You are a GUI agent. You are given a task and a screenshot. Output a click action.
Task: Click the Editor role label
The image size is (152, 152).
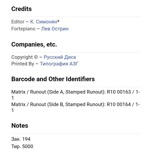pyautogui.click(x=18, y=22)
